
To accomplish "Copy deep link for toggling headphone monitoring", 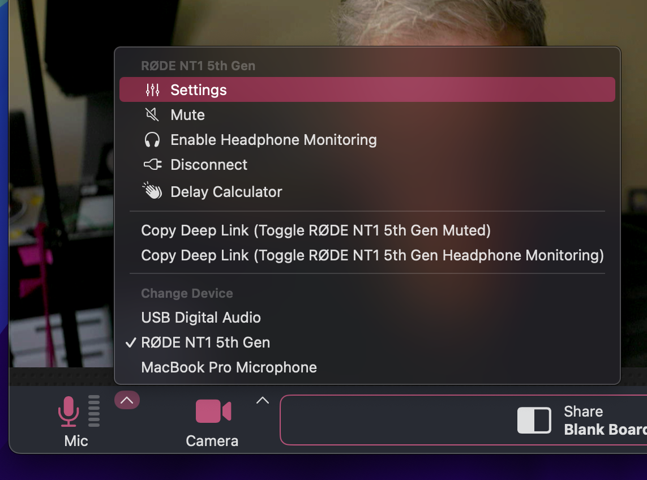I will [367, 255].
